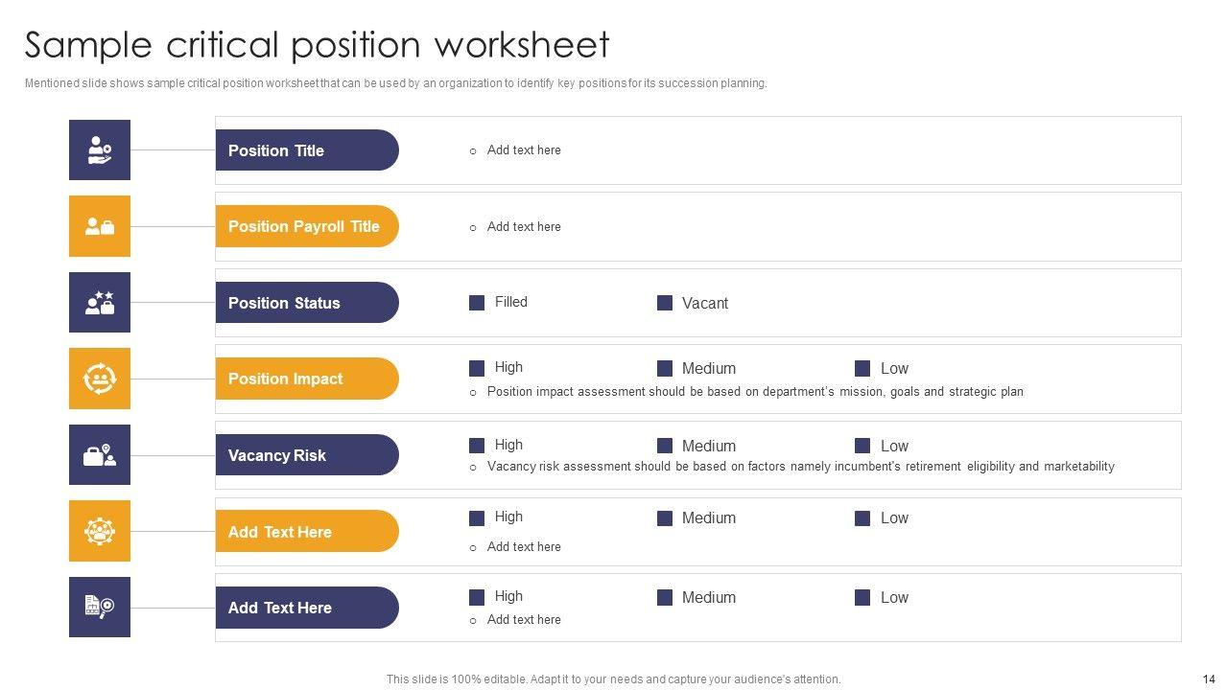Click the orange gear-people icon
The image size is (1228, 690).
(x=100, y=531)
